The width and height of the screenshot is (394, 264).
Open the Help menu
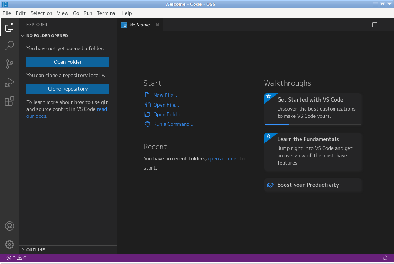pos(126,13)
